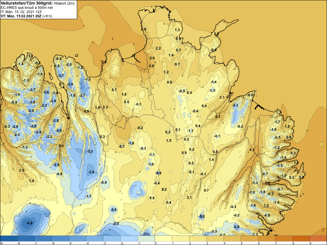327x245 pixels.
Task: Click the "Hitakort (2m)" label
Action: (x=64, y=3)
